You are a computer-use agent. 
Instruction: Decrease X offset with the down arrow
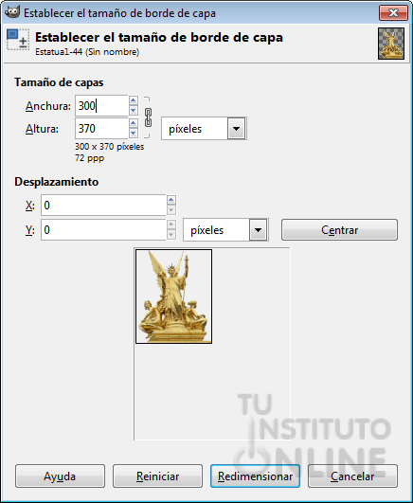point(171,210)
